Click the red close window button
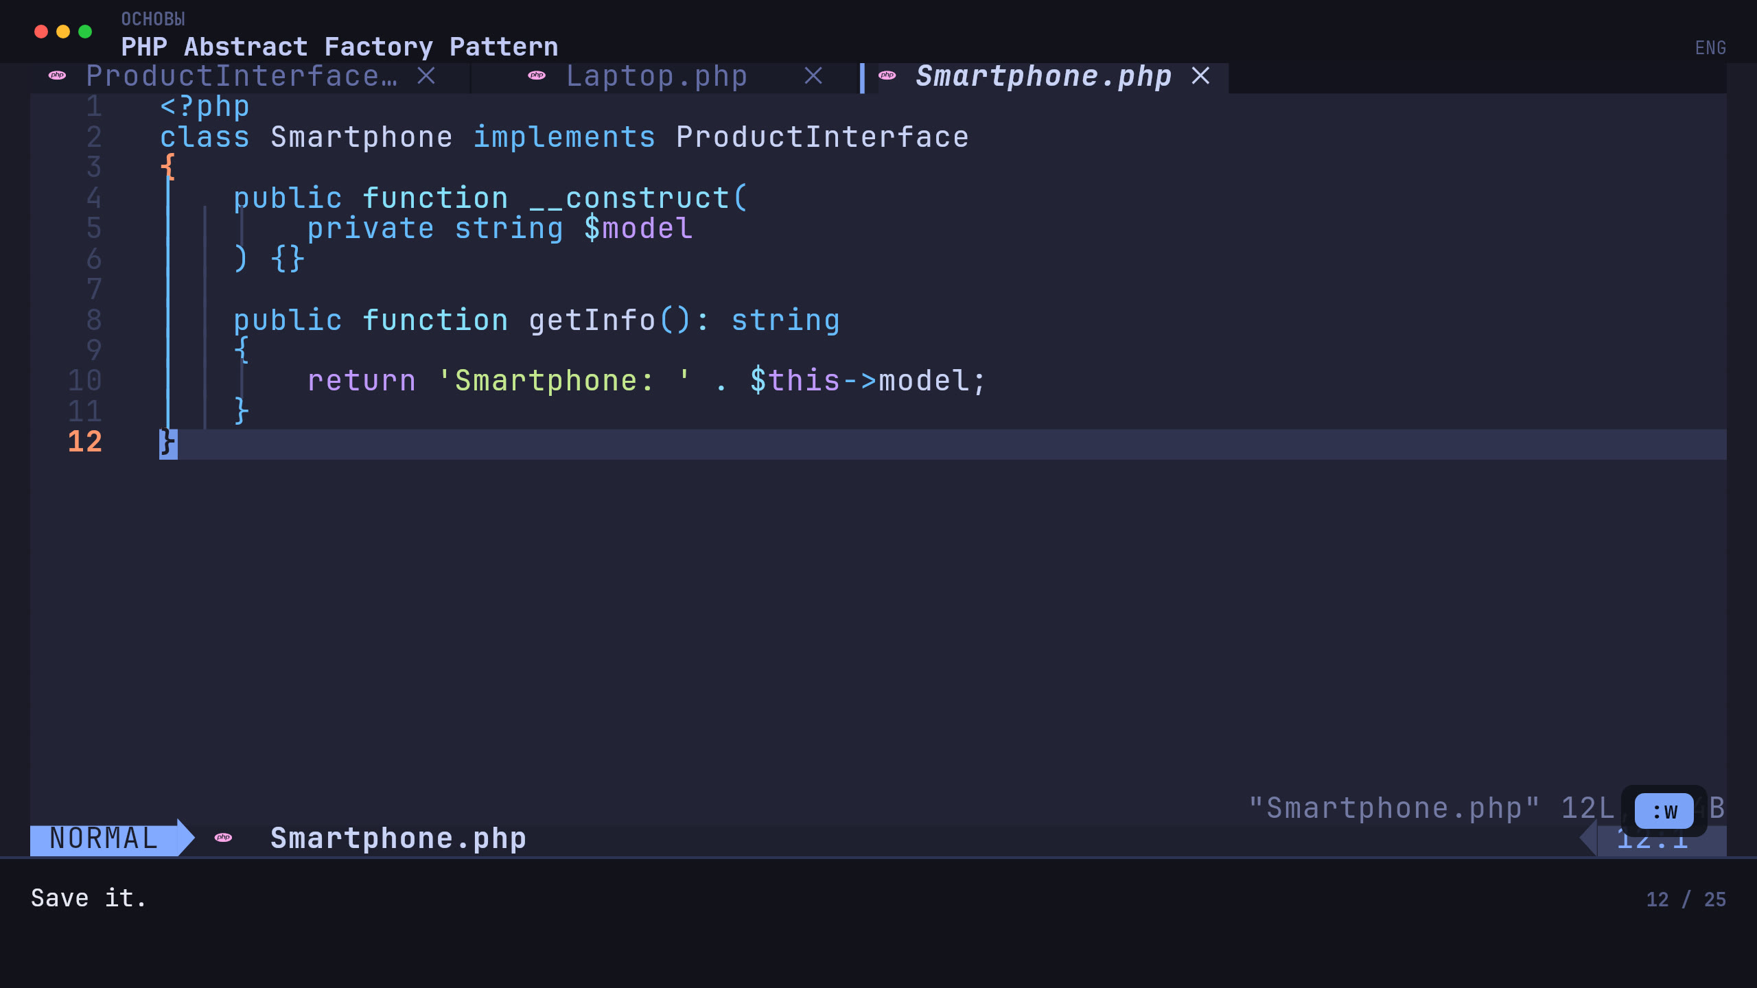 (41, 32)
